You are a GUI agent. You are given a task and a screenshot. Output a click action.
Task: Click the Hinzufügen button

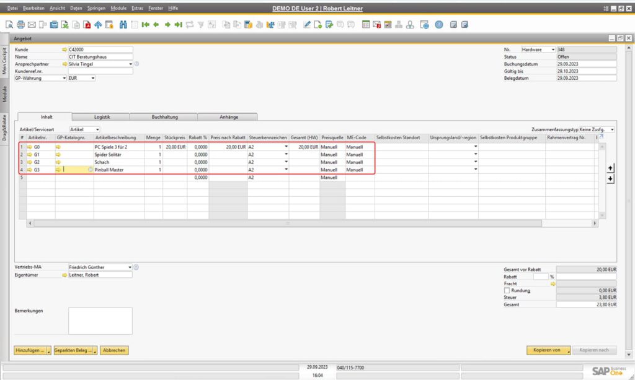(x=32, y=350)
